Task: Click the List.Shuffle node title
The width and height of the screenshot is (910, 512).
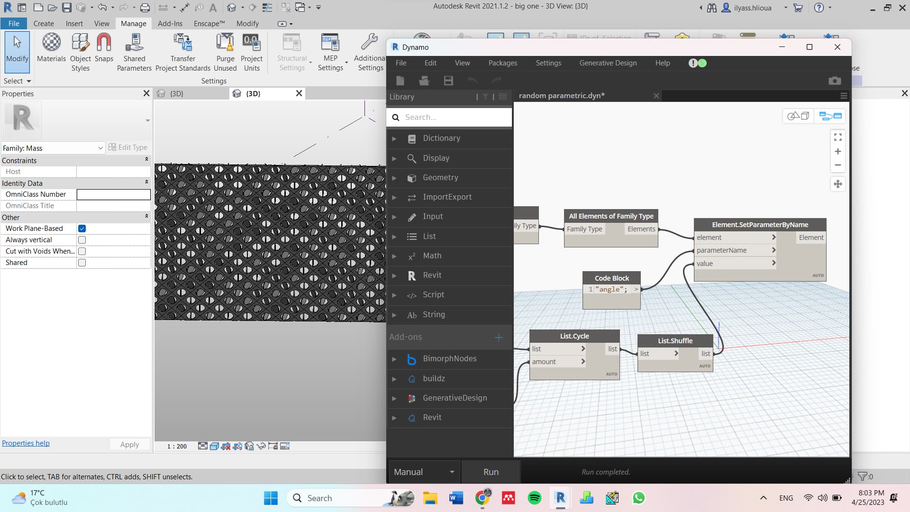Action: coord(675,340)
